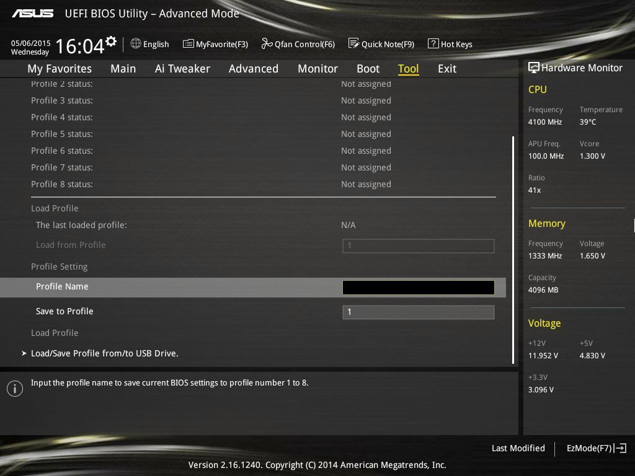The width and height of the screenshot is (635, 476).
Task: Click APU Freq. 100.0 MHz value
Action: pos(546,156)
